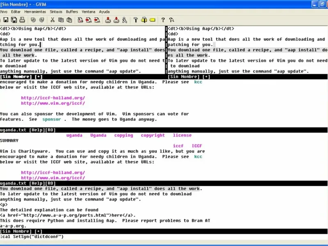Screen dimensions: 328x246
Task: Click 'Vim is Charityware' line
Action: click(x=102, y=151)
